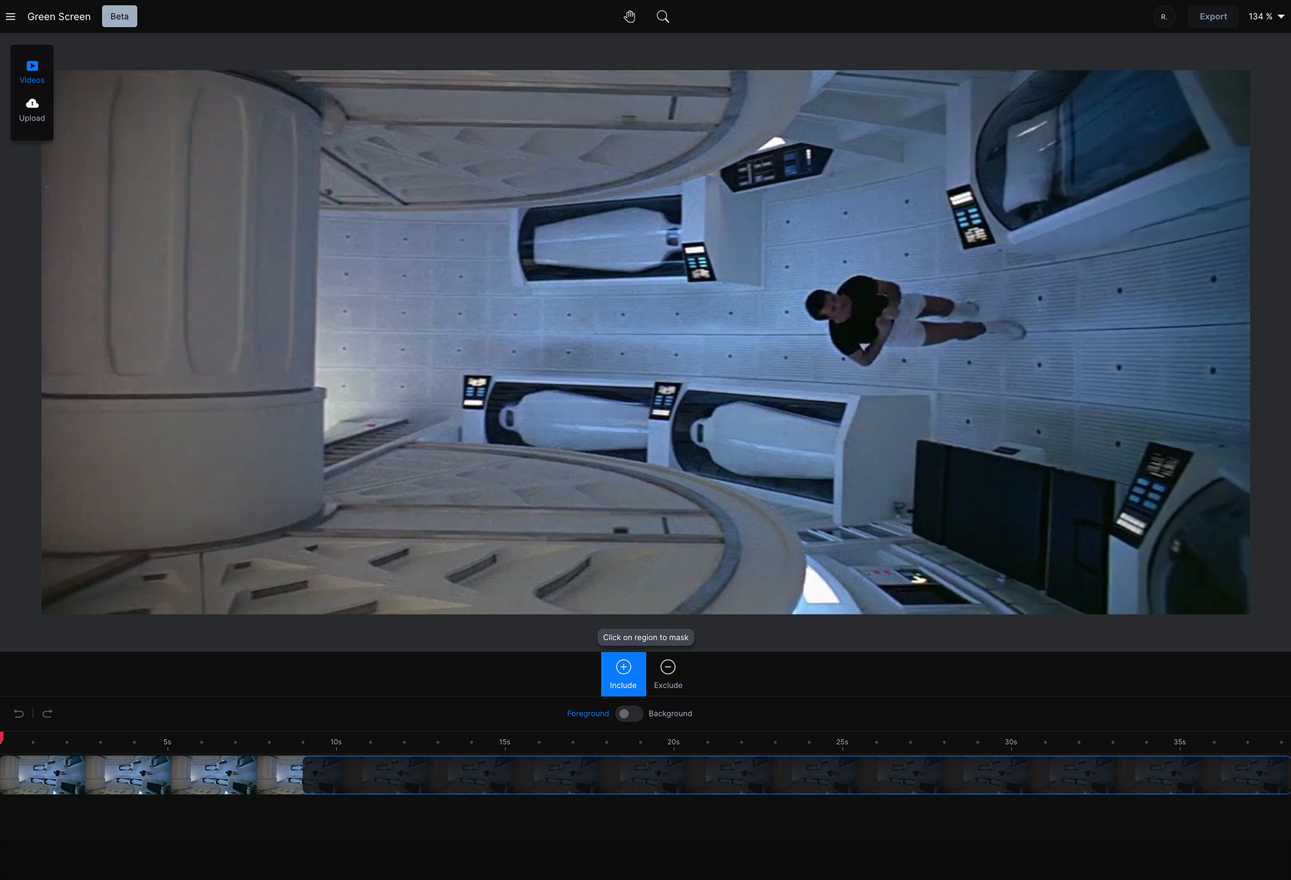Image resolution: width=1291 pixels, height=880 pixels.
Task: Select the hand pan tool
Action: (x=629, y=17)
